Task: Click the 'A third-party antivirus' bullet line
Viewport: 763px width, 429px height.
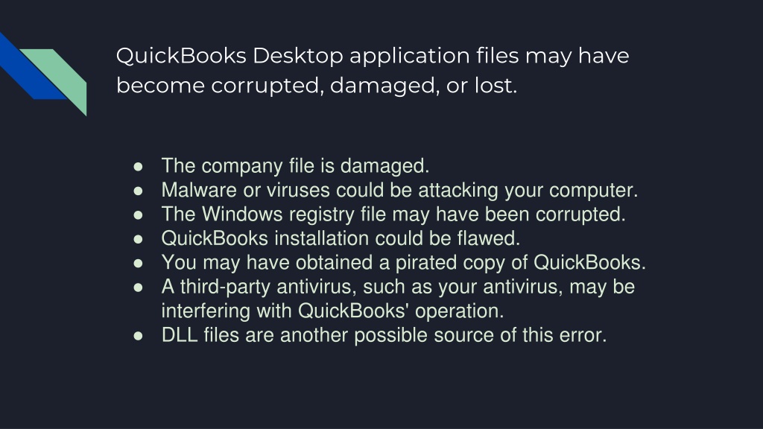Action: (398, 287)
